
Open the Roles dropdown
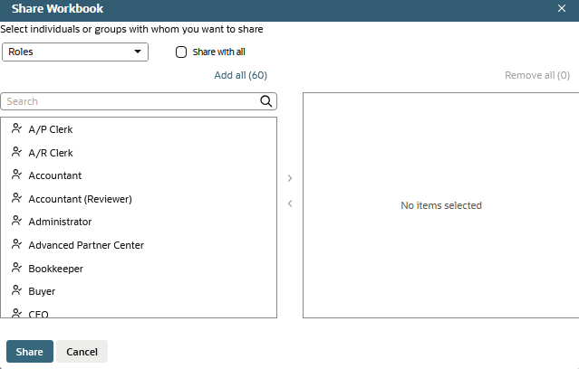[75, 52]
